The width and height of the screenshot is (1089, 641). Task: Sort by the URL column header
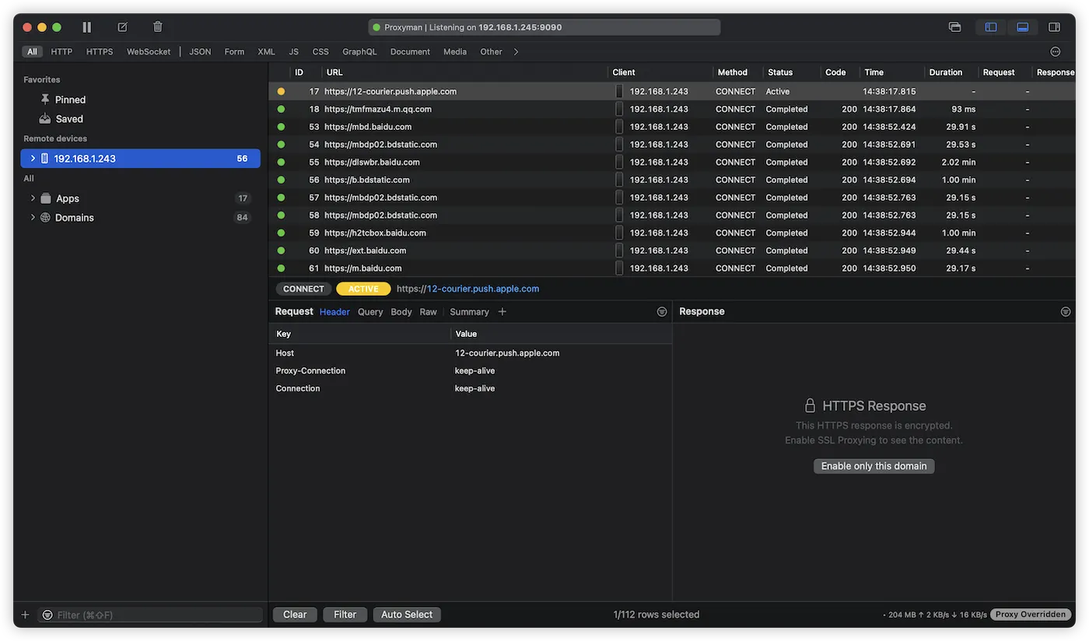(x=464, y=72)
